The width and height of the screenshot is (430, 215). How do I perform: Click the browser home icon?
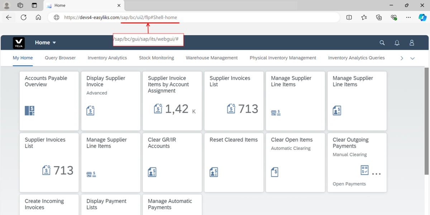point(38,17)
